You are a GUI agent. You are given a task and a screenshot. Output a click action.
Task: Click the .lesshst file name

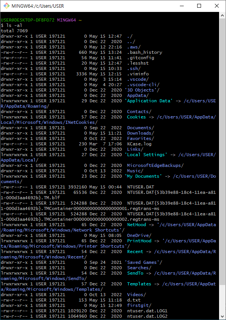[138, 63]
